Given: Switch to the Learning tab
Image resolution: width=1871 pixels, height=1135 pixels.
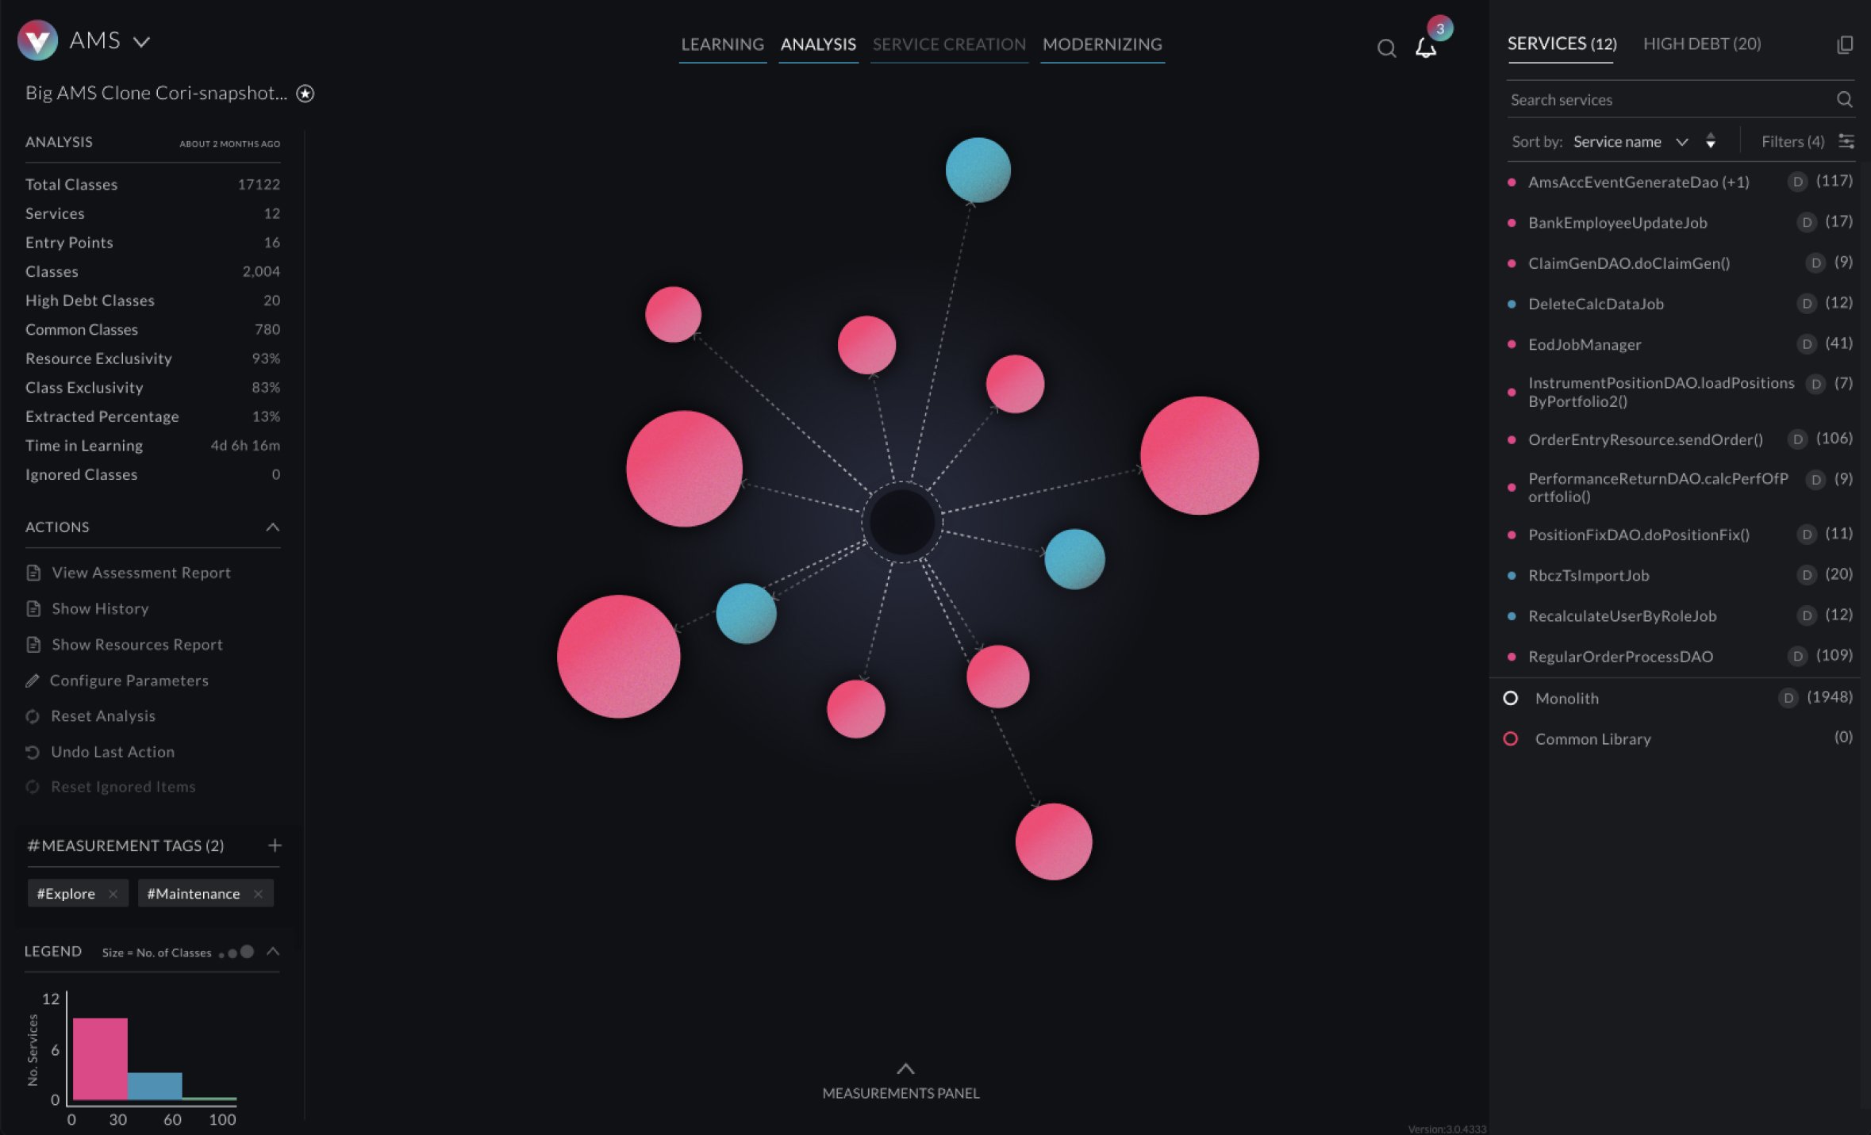Looking at the screenshot, I should pos(722,44).
